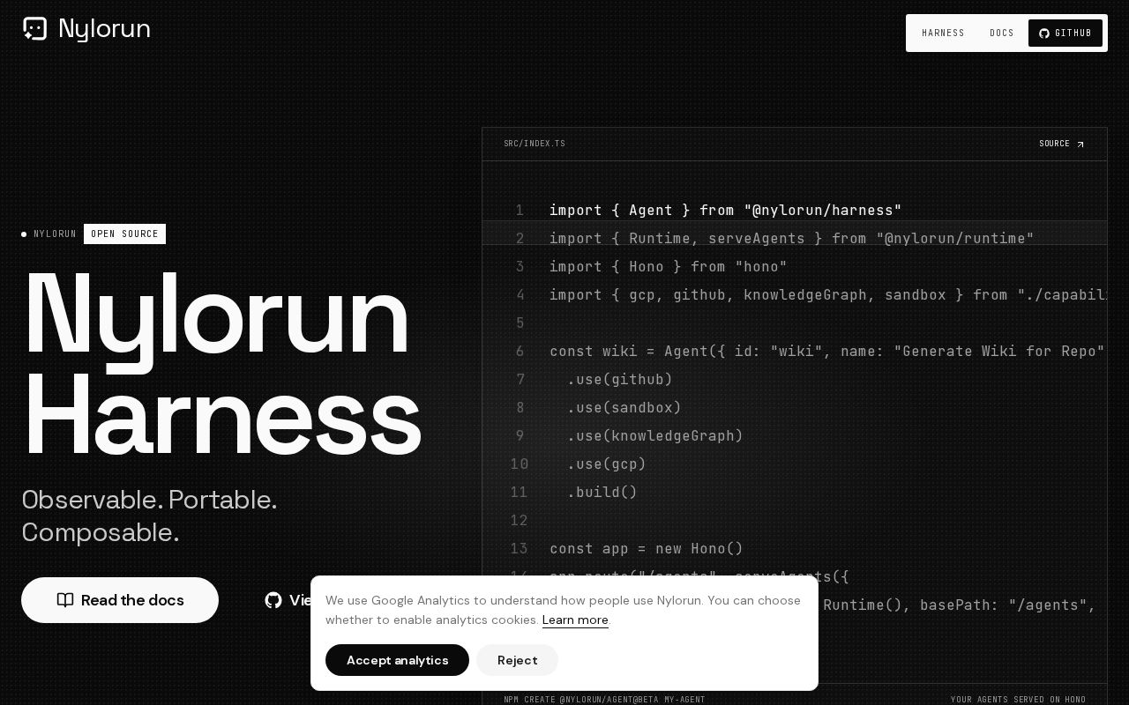
Task: Click the OPEN SOURCE badge
Action: 124,234
